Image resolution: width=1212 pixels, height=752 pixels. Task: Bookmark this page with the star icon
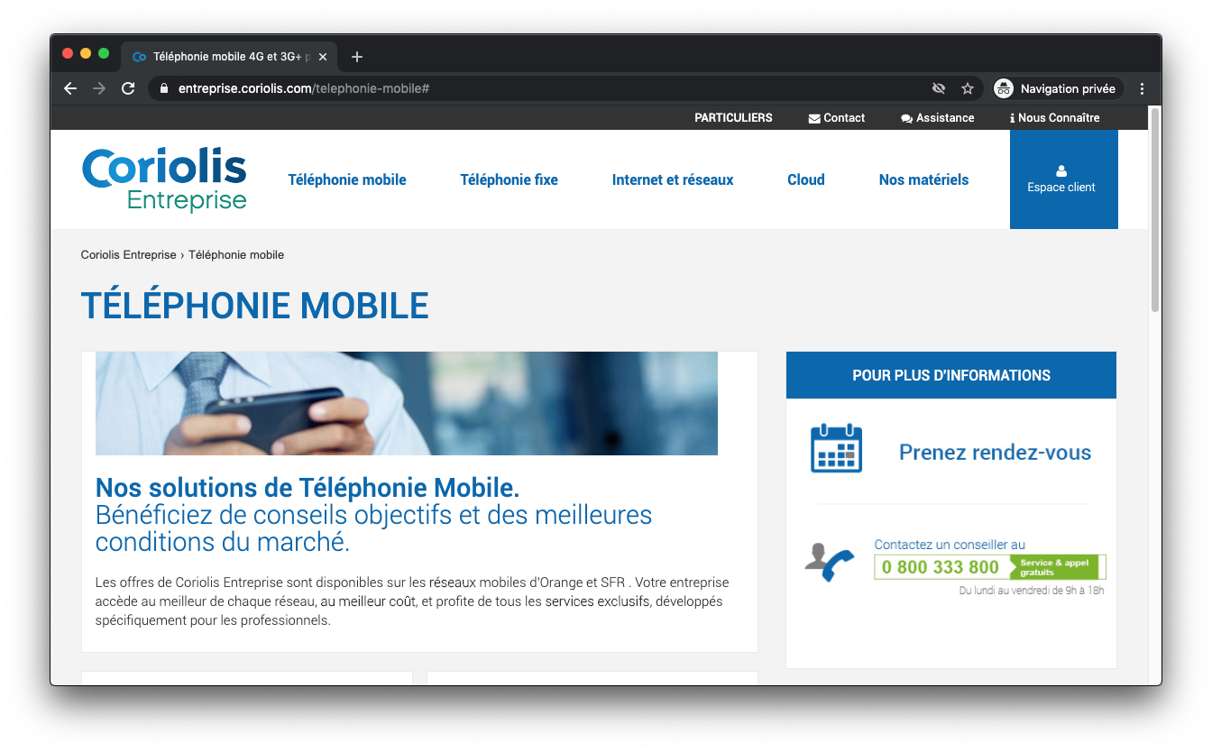tap(968, 88)
